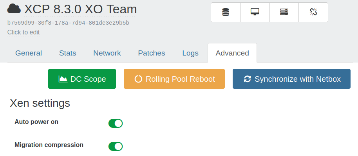Open the storage (database) icon button
The height and width of the screenshot is (156, 358).
pos(226,13)
